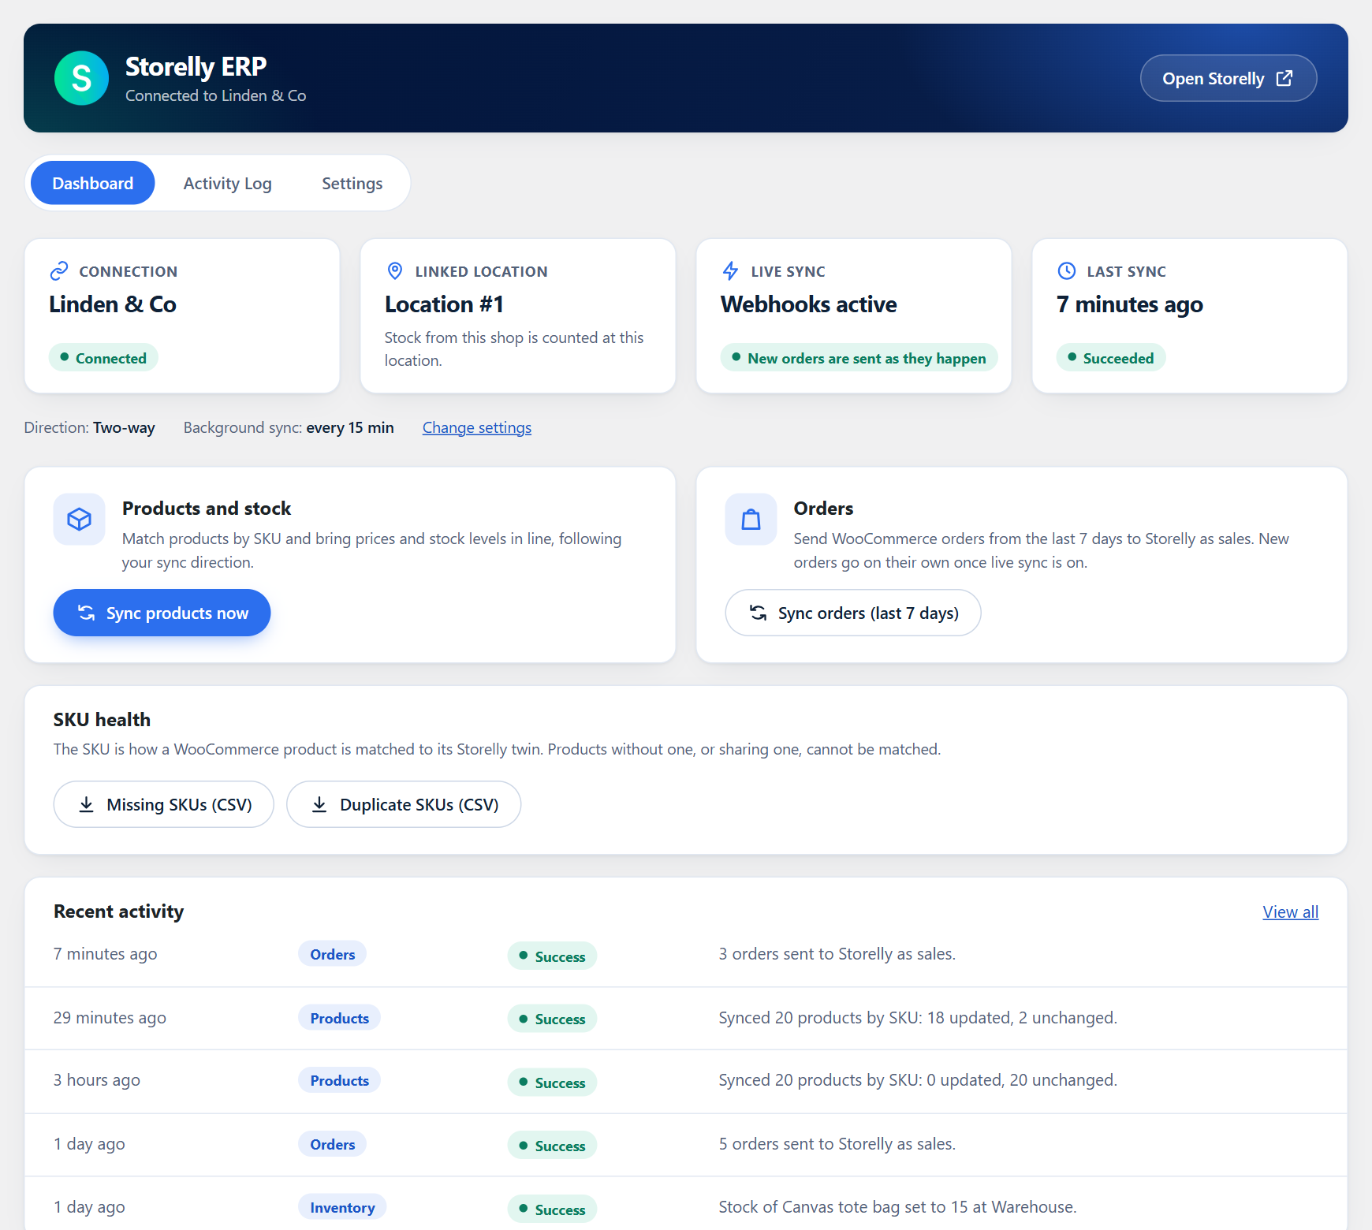Click the 'Location #1' heading
Image resolution: width=1372 pixels, height=1230 pixels.
[x=445, y=304]
